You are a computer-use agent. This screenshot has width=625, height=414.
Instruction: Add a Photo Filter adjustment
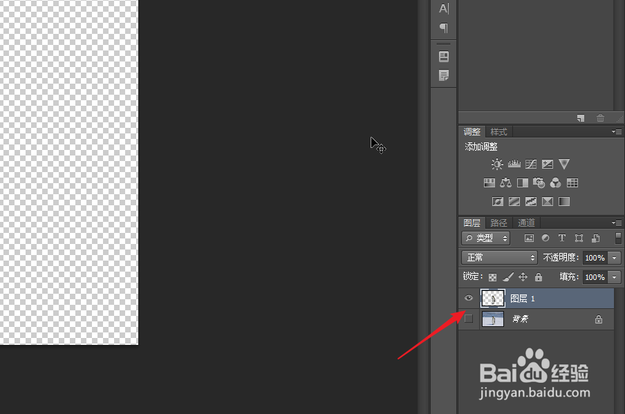point(539,183)
